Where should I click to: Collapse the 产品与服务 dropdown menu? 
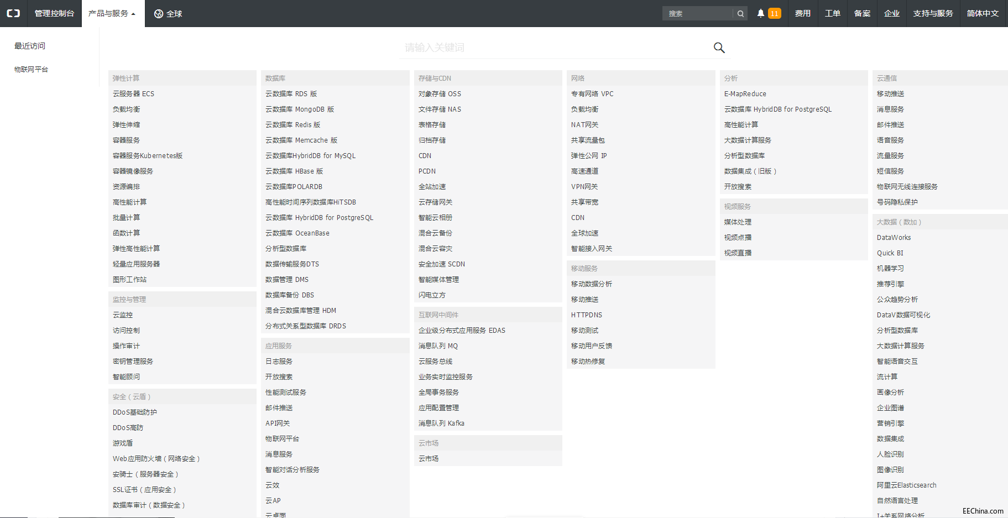112,13
